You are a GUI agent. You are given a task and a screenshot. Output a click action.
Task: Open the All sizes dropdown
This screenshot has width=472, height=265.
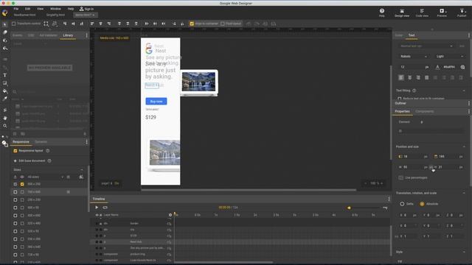(45, 177)
